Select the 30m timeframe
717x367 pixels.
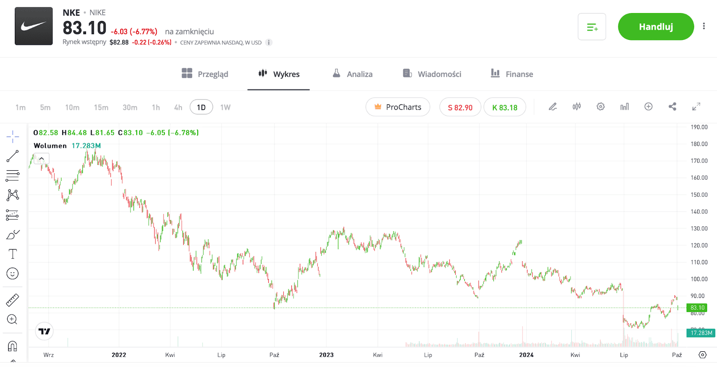(130, 108)
